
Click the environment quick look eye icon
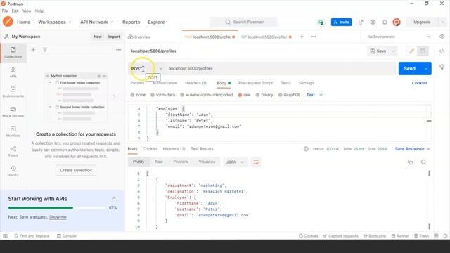pos(442,37)
